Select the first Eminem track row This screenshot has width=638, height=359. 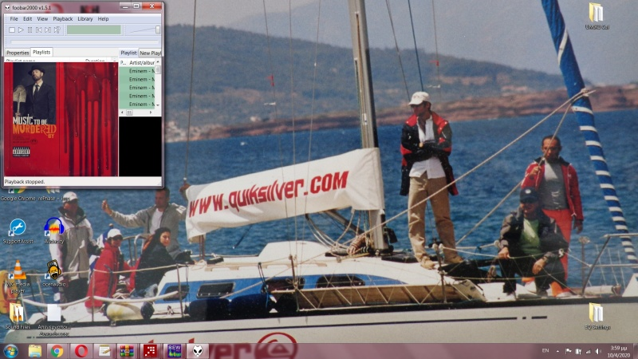point(137,71)
